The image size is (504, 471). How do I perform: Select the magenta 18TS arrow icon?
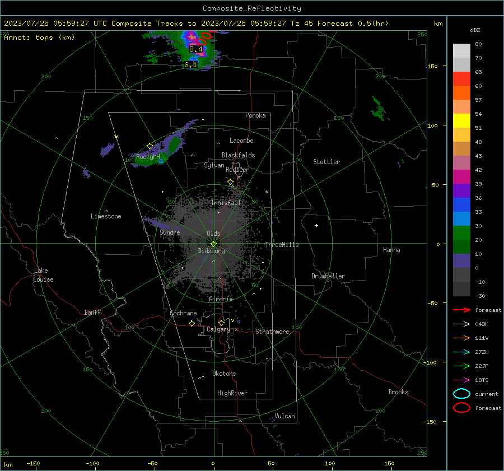[x=461, y=380]
